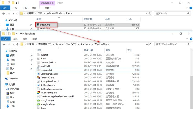Select the ff.css file icon

pos(38,59)
